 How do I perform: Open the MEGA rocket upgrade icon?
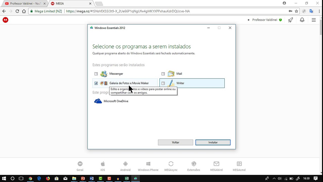(x=290, y=20)
